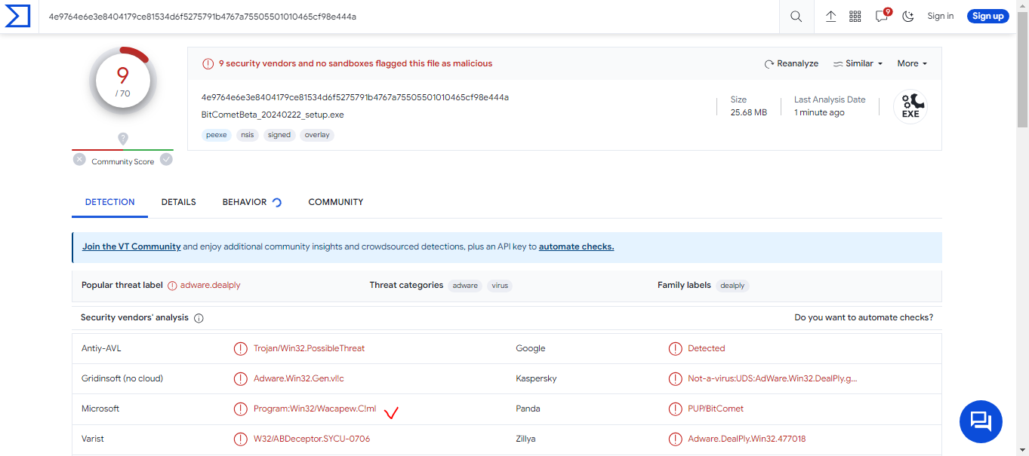Viewport: 1029px width, 456px height.
Task: Click the community score downvote X icon
Action: [x=79, y=160]
